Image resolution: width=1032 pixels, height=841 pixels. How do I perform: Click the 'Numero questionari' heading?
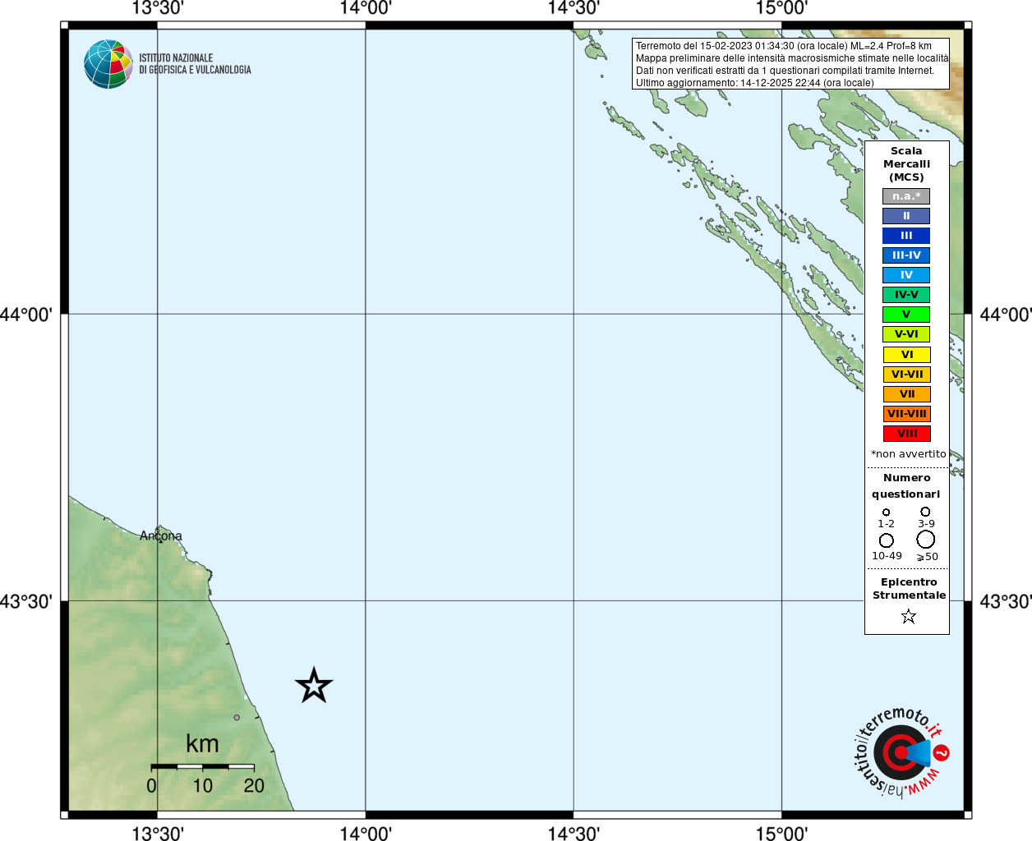point(906,486)
